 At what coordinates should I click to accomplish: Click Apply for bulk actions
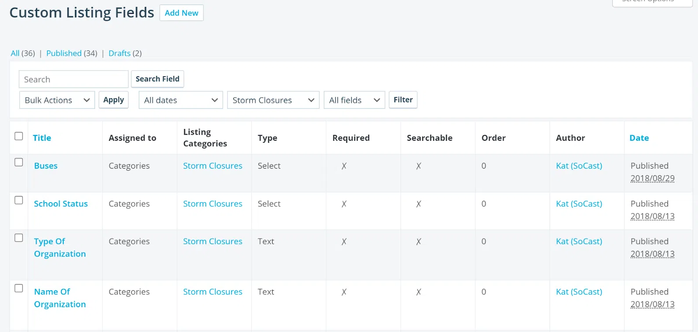(x=113, y=100)
